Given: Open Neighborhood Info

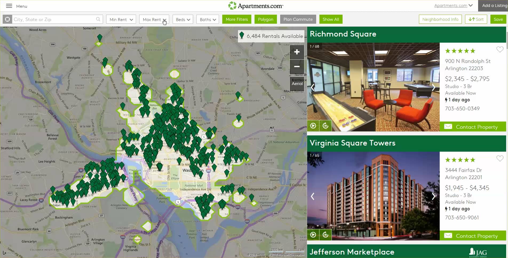Looking at the screenshot, I should point(440,19).
